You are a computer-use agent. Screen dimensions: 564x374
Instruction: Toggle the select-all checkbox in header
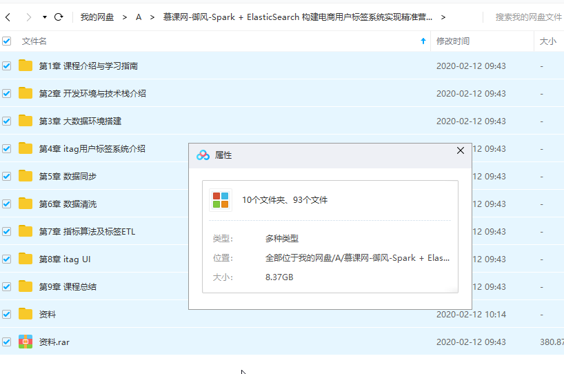click(6, 41)
